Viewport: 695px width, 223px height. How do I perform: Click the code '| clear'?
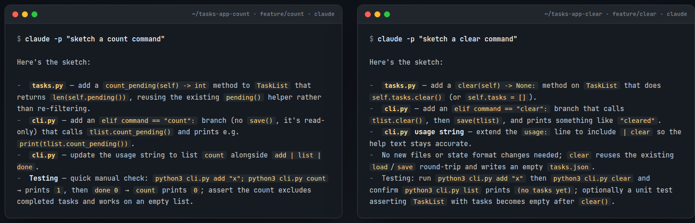[637, 132]
